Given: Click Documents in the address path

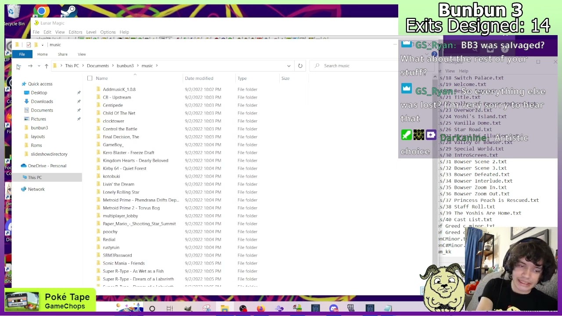Looking at the screenshot, I should 97,66.
